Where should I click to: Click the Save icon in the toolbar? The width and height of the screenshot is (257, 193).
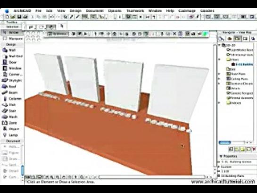[19, 17]
